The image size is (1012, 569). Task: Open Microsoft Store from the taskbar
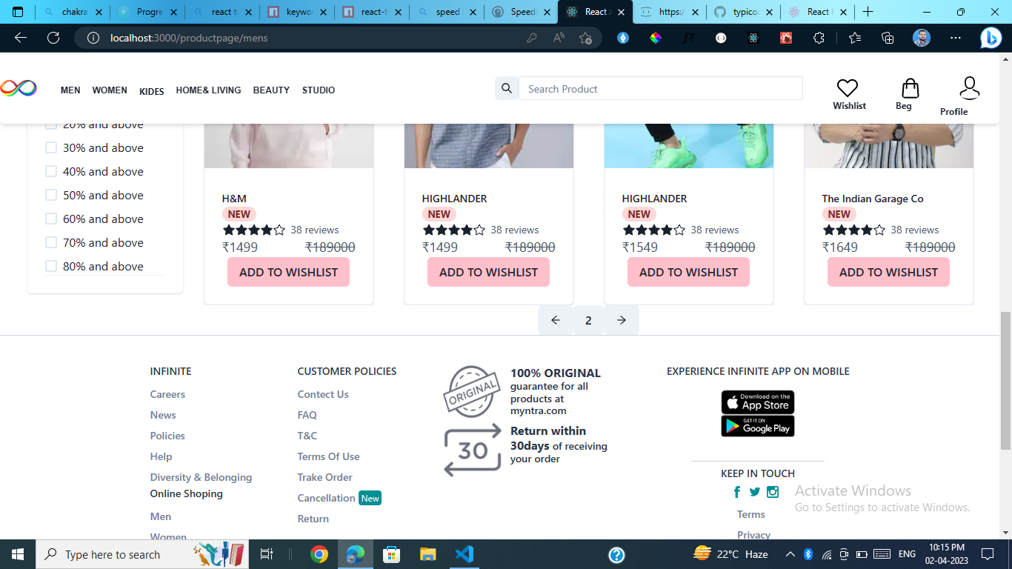[392, 554]
